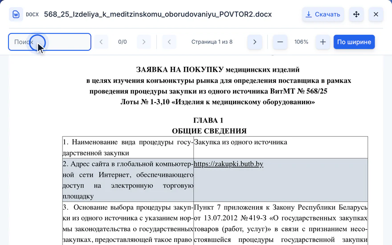Go to next document page
This screenshot has height=245, width=392.
tap(255, 42)
